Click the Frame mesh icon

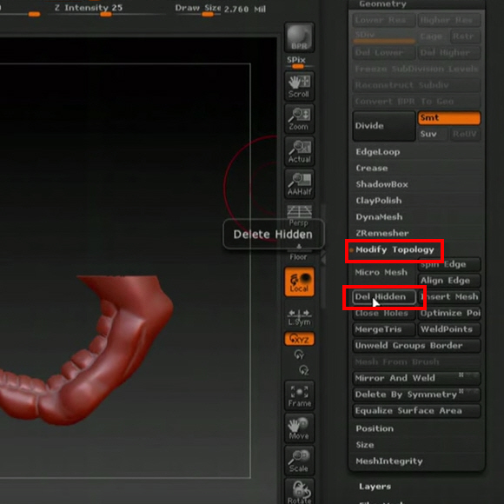[x=299, y=396]
